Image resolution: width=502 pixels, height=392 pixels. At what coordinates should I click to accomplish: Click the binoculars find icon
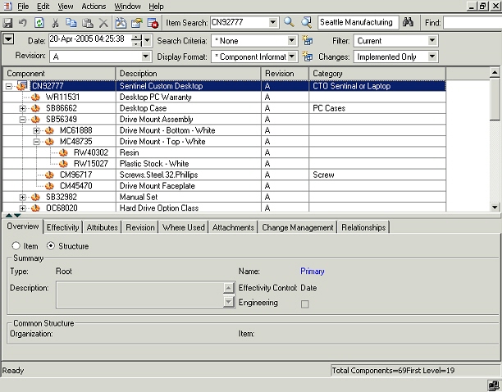(408, 22)
